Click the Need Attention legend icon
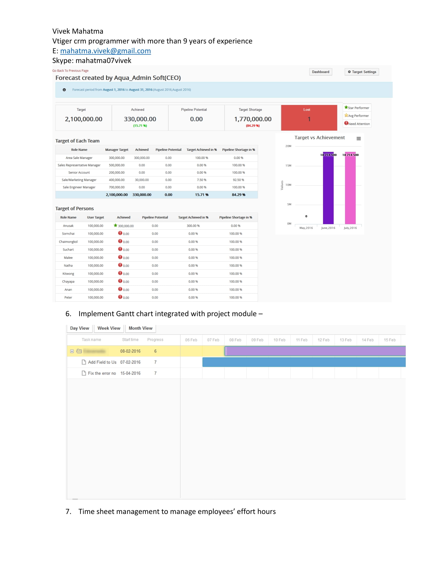This screenshot has height=576, width=445. coord(346,123)
